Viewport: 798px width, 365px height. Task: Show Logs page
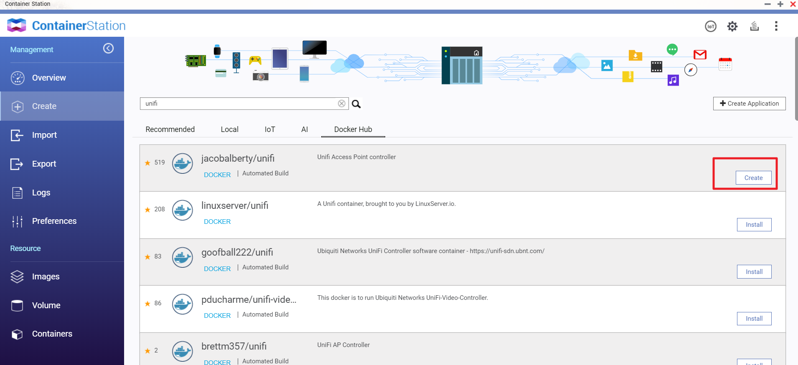click(x=41, y=193)
